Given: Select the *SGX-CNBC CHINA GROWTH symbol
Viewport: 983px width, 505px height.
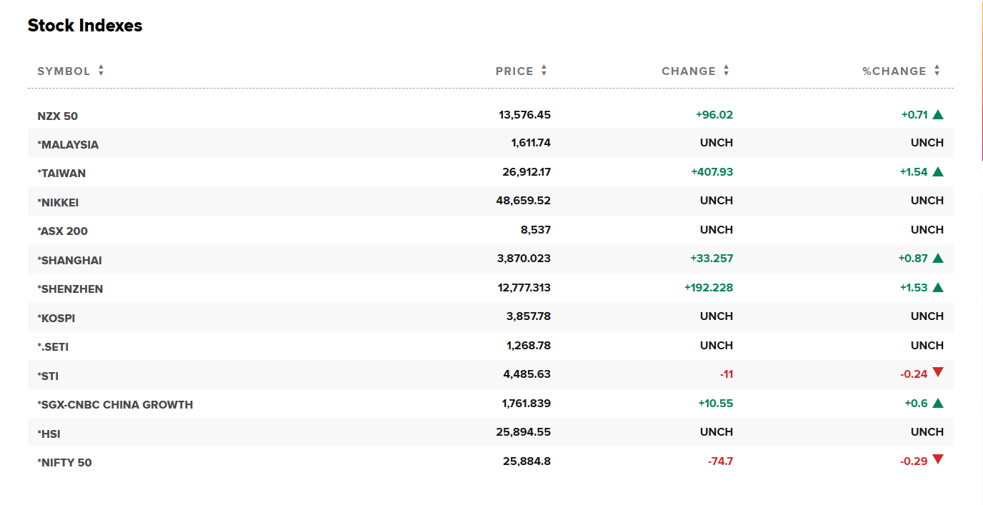Looking at the screenshot, I should tap(115, 405).
